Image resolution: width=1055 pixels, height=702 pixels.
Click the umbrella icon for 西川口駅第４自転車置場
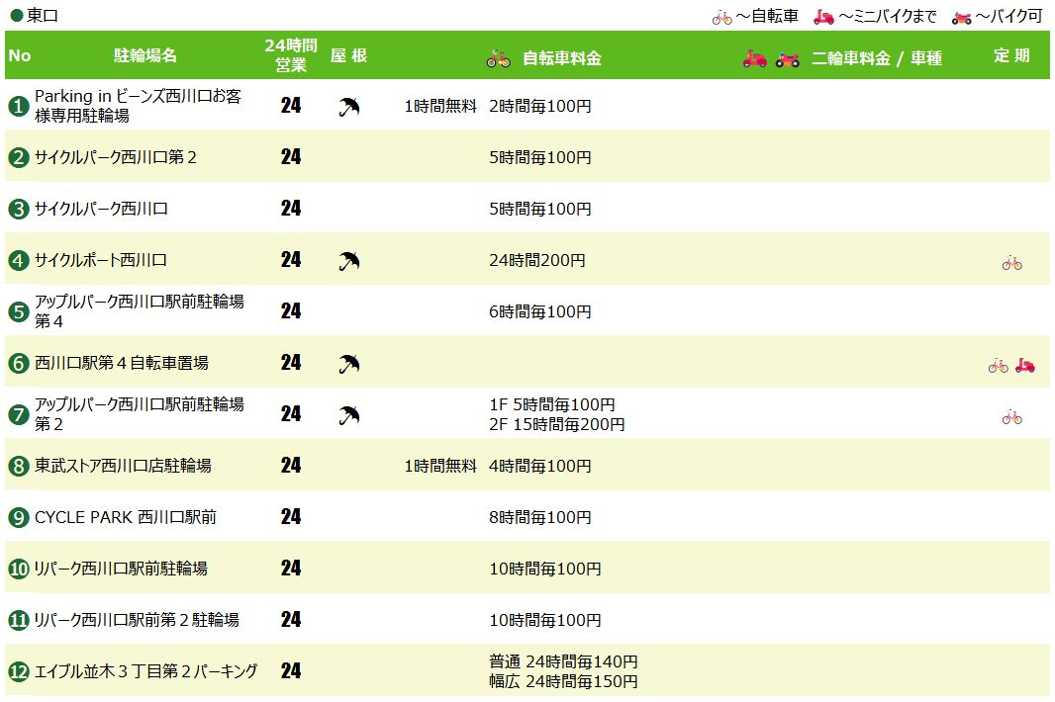coord(348,364)
